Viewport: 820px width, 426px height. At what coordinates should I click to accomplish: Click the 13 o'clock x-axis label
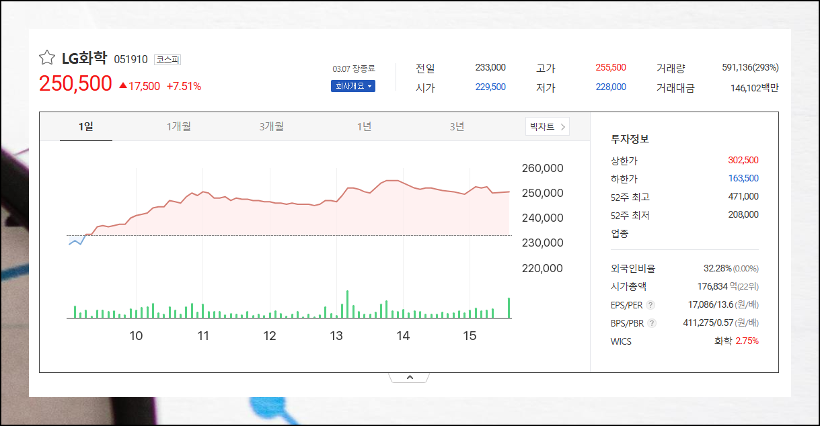(336, 336)
